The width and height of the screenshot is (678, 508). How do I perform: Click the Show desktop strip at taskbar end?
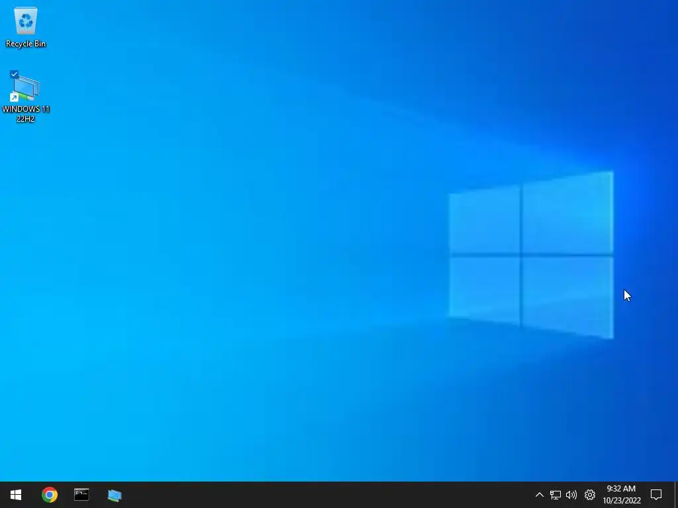coord(676,495)
